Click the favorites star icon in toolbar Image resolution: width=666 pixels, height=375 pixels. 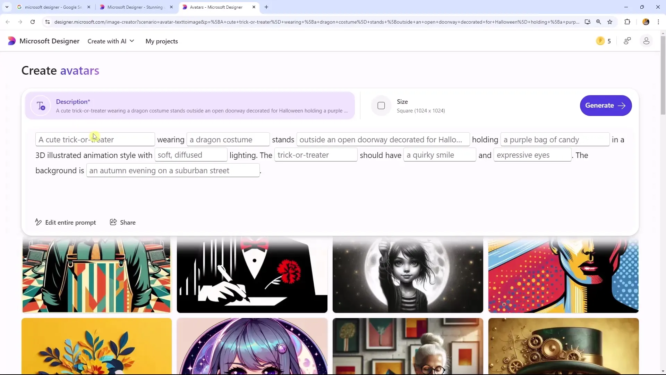tap(610, 22)
